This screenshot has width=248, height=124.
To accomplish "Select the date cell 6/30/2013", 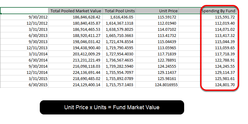I will 24,35.
